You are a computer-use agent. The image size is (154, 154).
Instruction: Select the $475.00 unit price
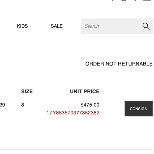90,105
